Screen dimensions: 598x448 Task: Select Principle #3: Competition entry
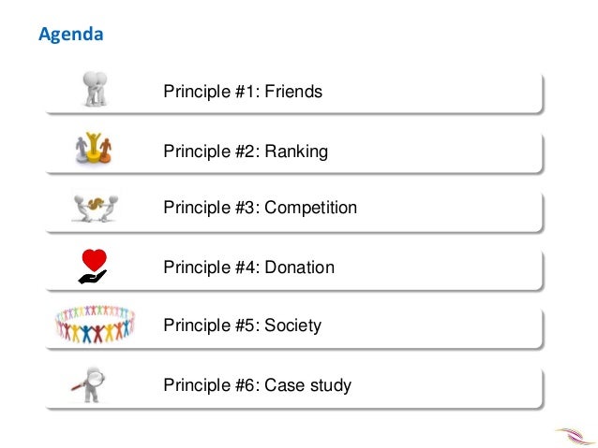293,210
